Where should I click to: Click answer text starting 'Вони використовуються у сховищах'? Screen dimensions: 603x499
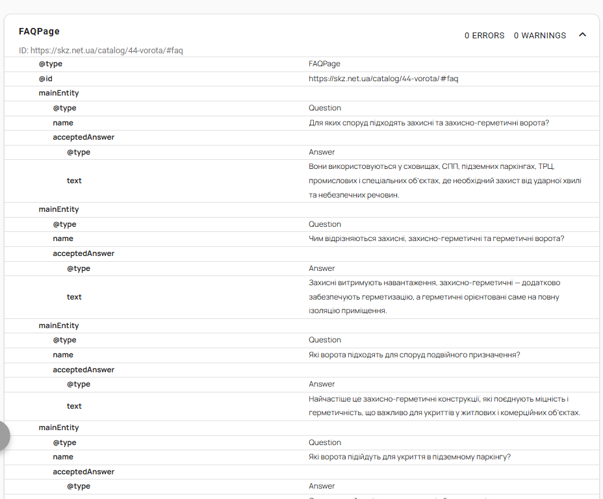pyautogui.click(x=445, y=181)
